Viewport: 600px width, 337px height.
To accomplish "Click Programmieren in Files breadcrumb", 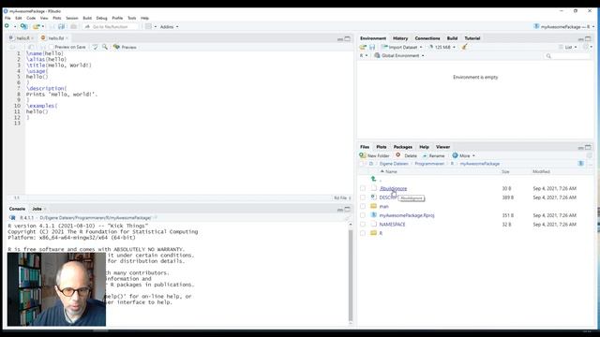I will pos(429,164).
